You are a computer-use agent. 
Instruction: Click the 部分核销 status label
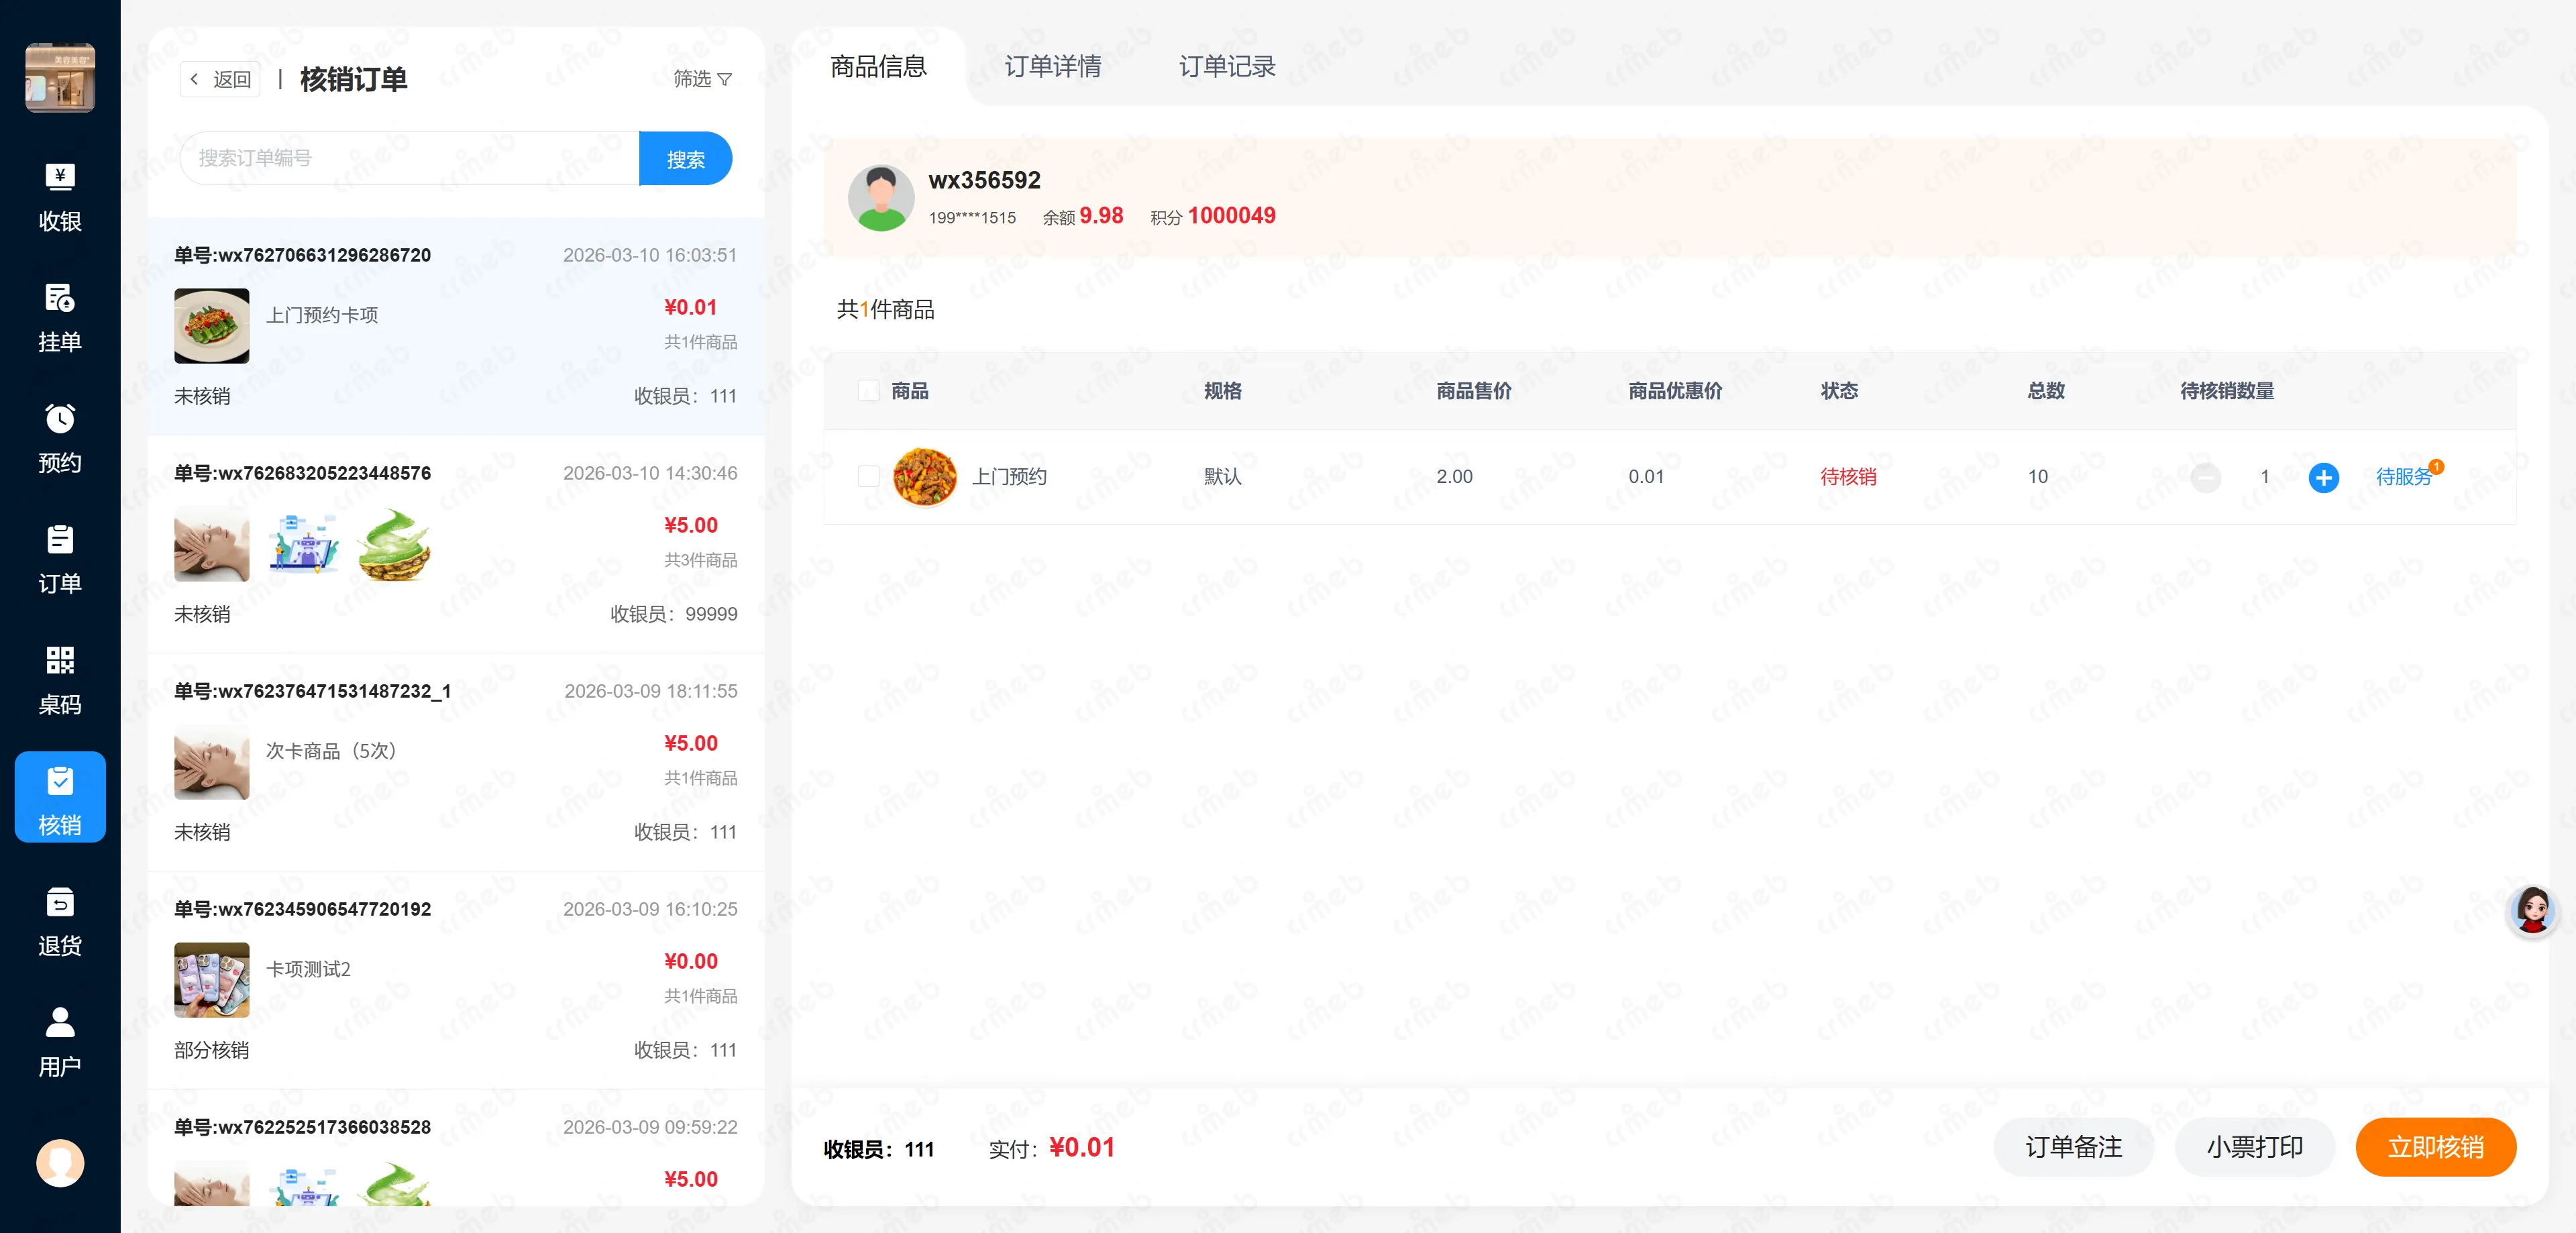pyautogui.click(x=211, y=1050)
